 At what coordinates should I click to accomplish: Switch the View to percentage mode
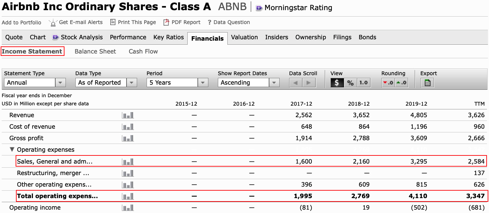pos(351,83)
